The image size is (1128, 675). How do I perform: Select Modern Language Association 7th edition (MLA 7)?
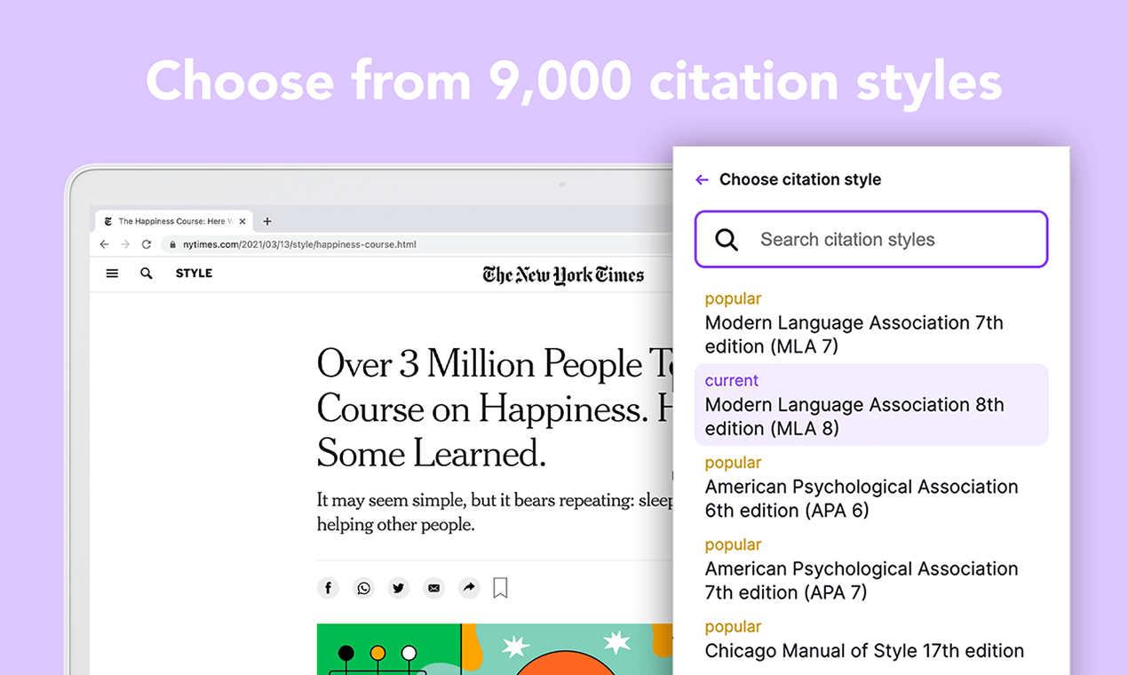pos(871,322)
